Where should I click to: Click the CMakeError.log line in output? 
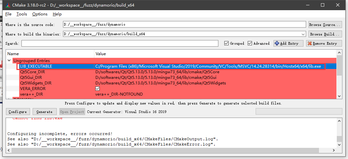(x=111, y=145)
